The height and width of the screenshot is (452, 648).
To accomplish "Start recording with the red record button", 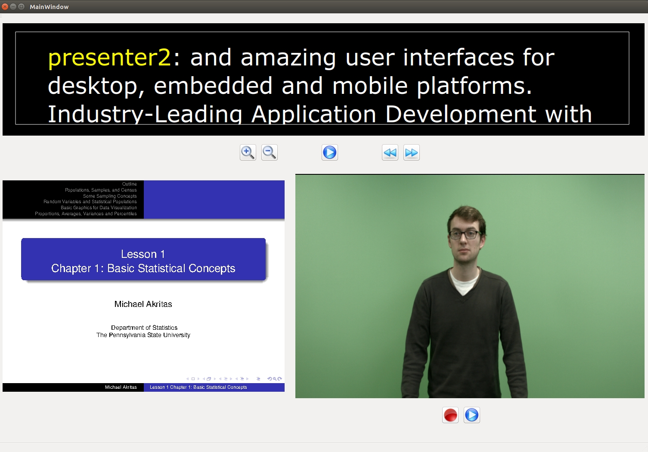I will tap(450, 415).
